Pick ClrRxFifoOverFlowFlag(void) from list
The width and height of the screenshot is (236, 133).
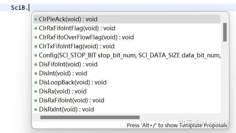86,37
